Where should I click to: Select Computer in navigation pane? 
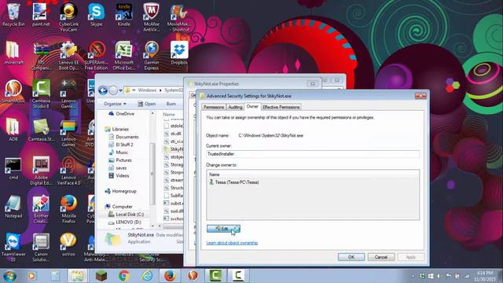(x=119, y=207)
